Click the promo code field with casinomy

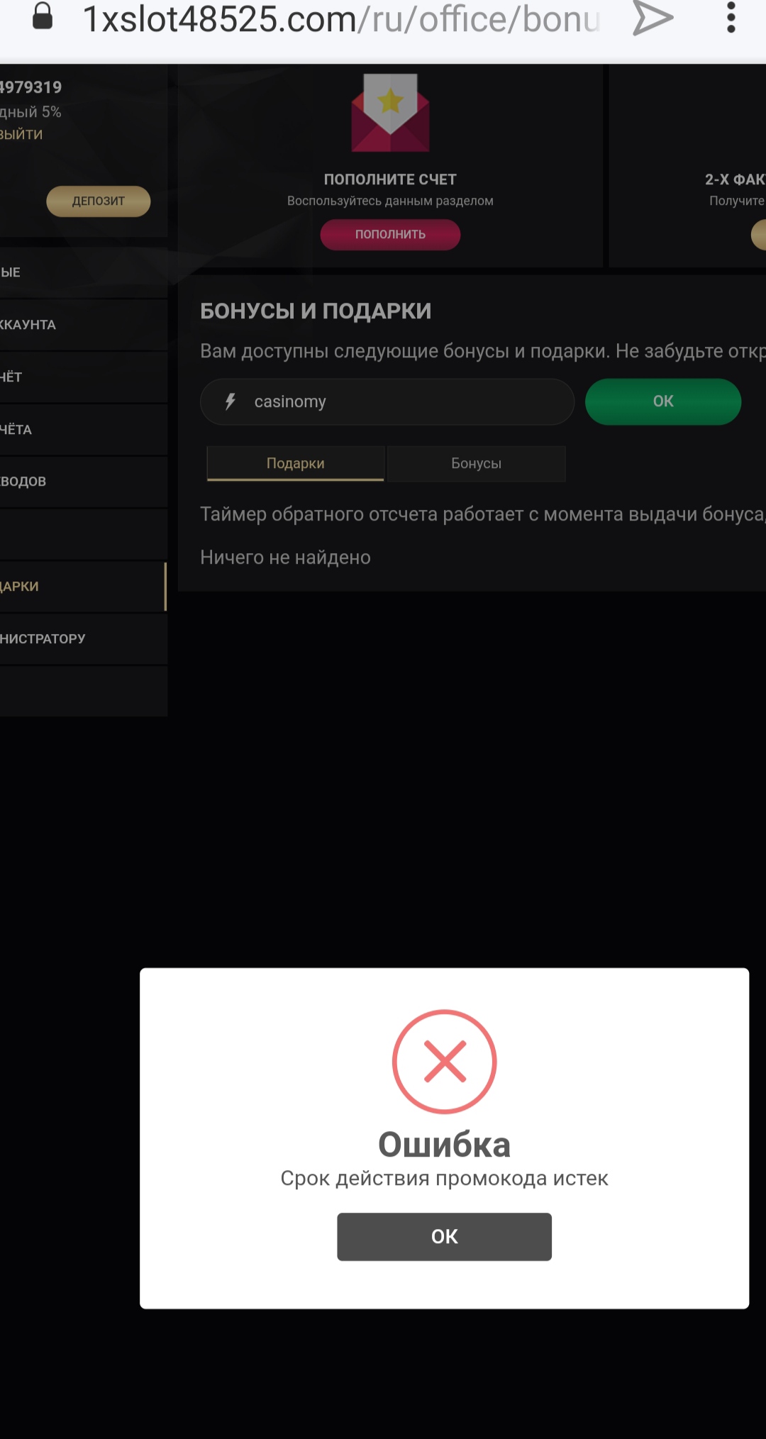[387, 401]
